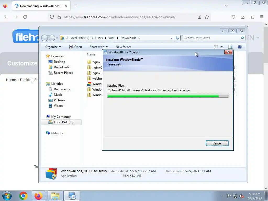Click Explorer back button
Screen dimensions: 268x201
pos(44,38)
